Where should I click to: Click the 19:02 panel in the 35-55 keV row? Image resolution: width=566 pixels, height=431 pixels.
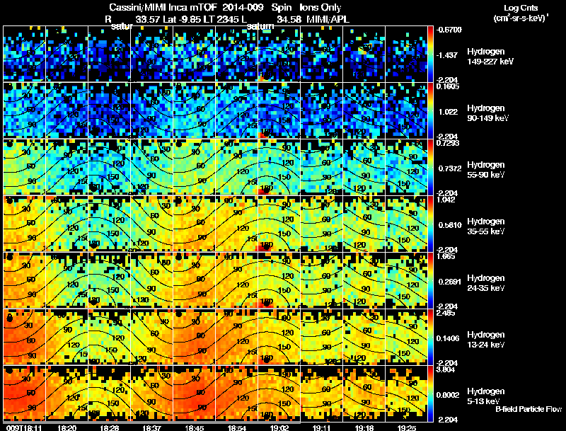tap(279, 224)
